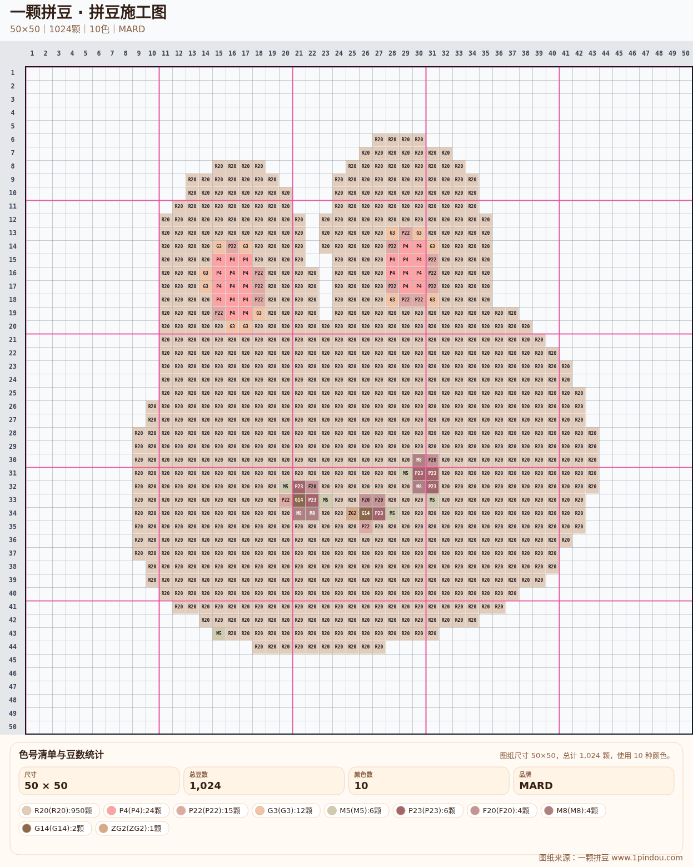Click the title 一颗拼豆 · 拼豆施工图
693x867 pixels.
[x=88, y=12]
